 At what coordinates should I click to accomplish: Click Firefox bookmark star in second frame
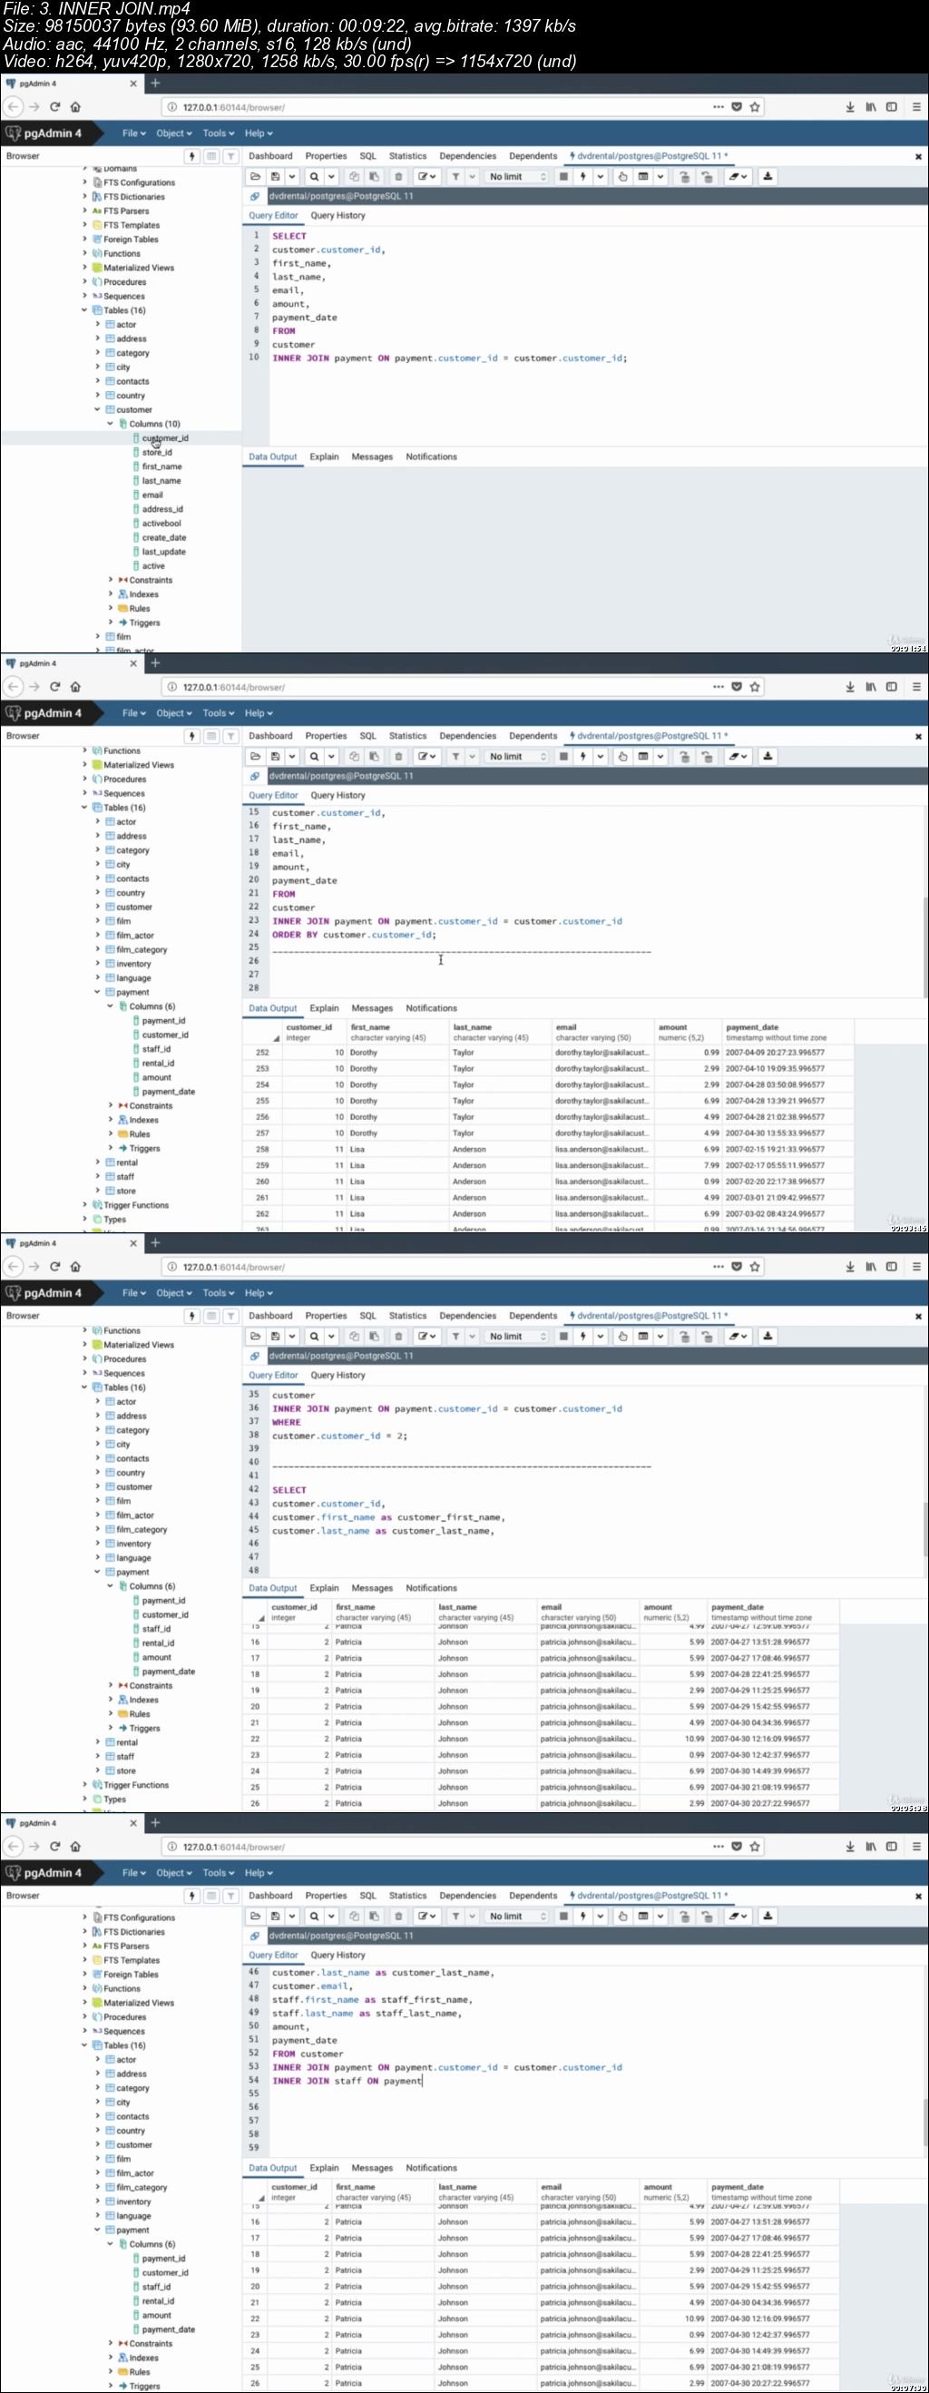pos(754,686)
